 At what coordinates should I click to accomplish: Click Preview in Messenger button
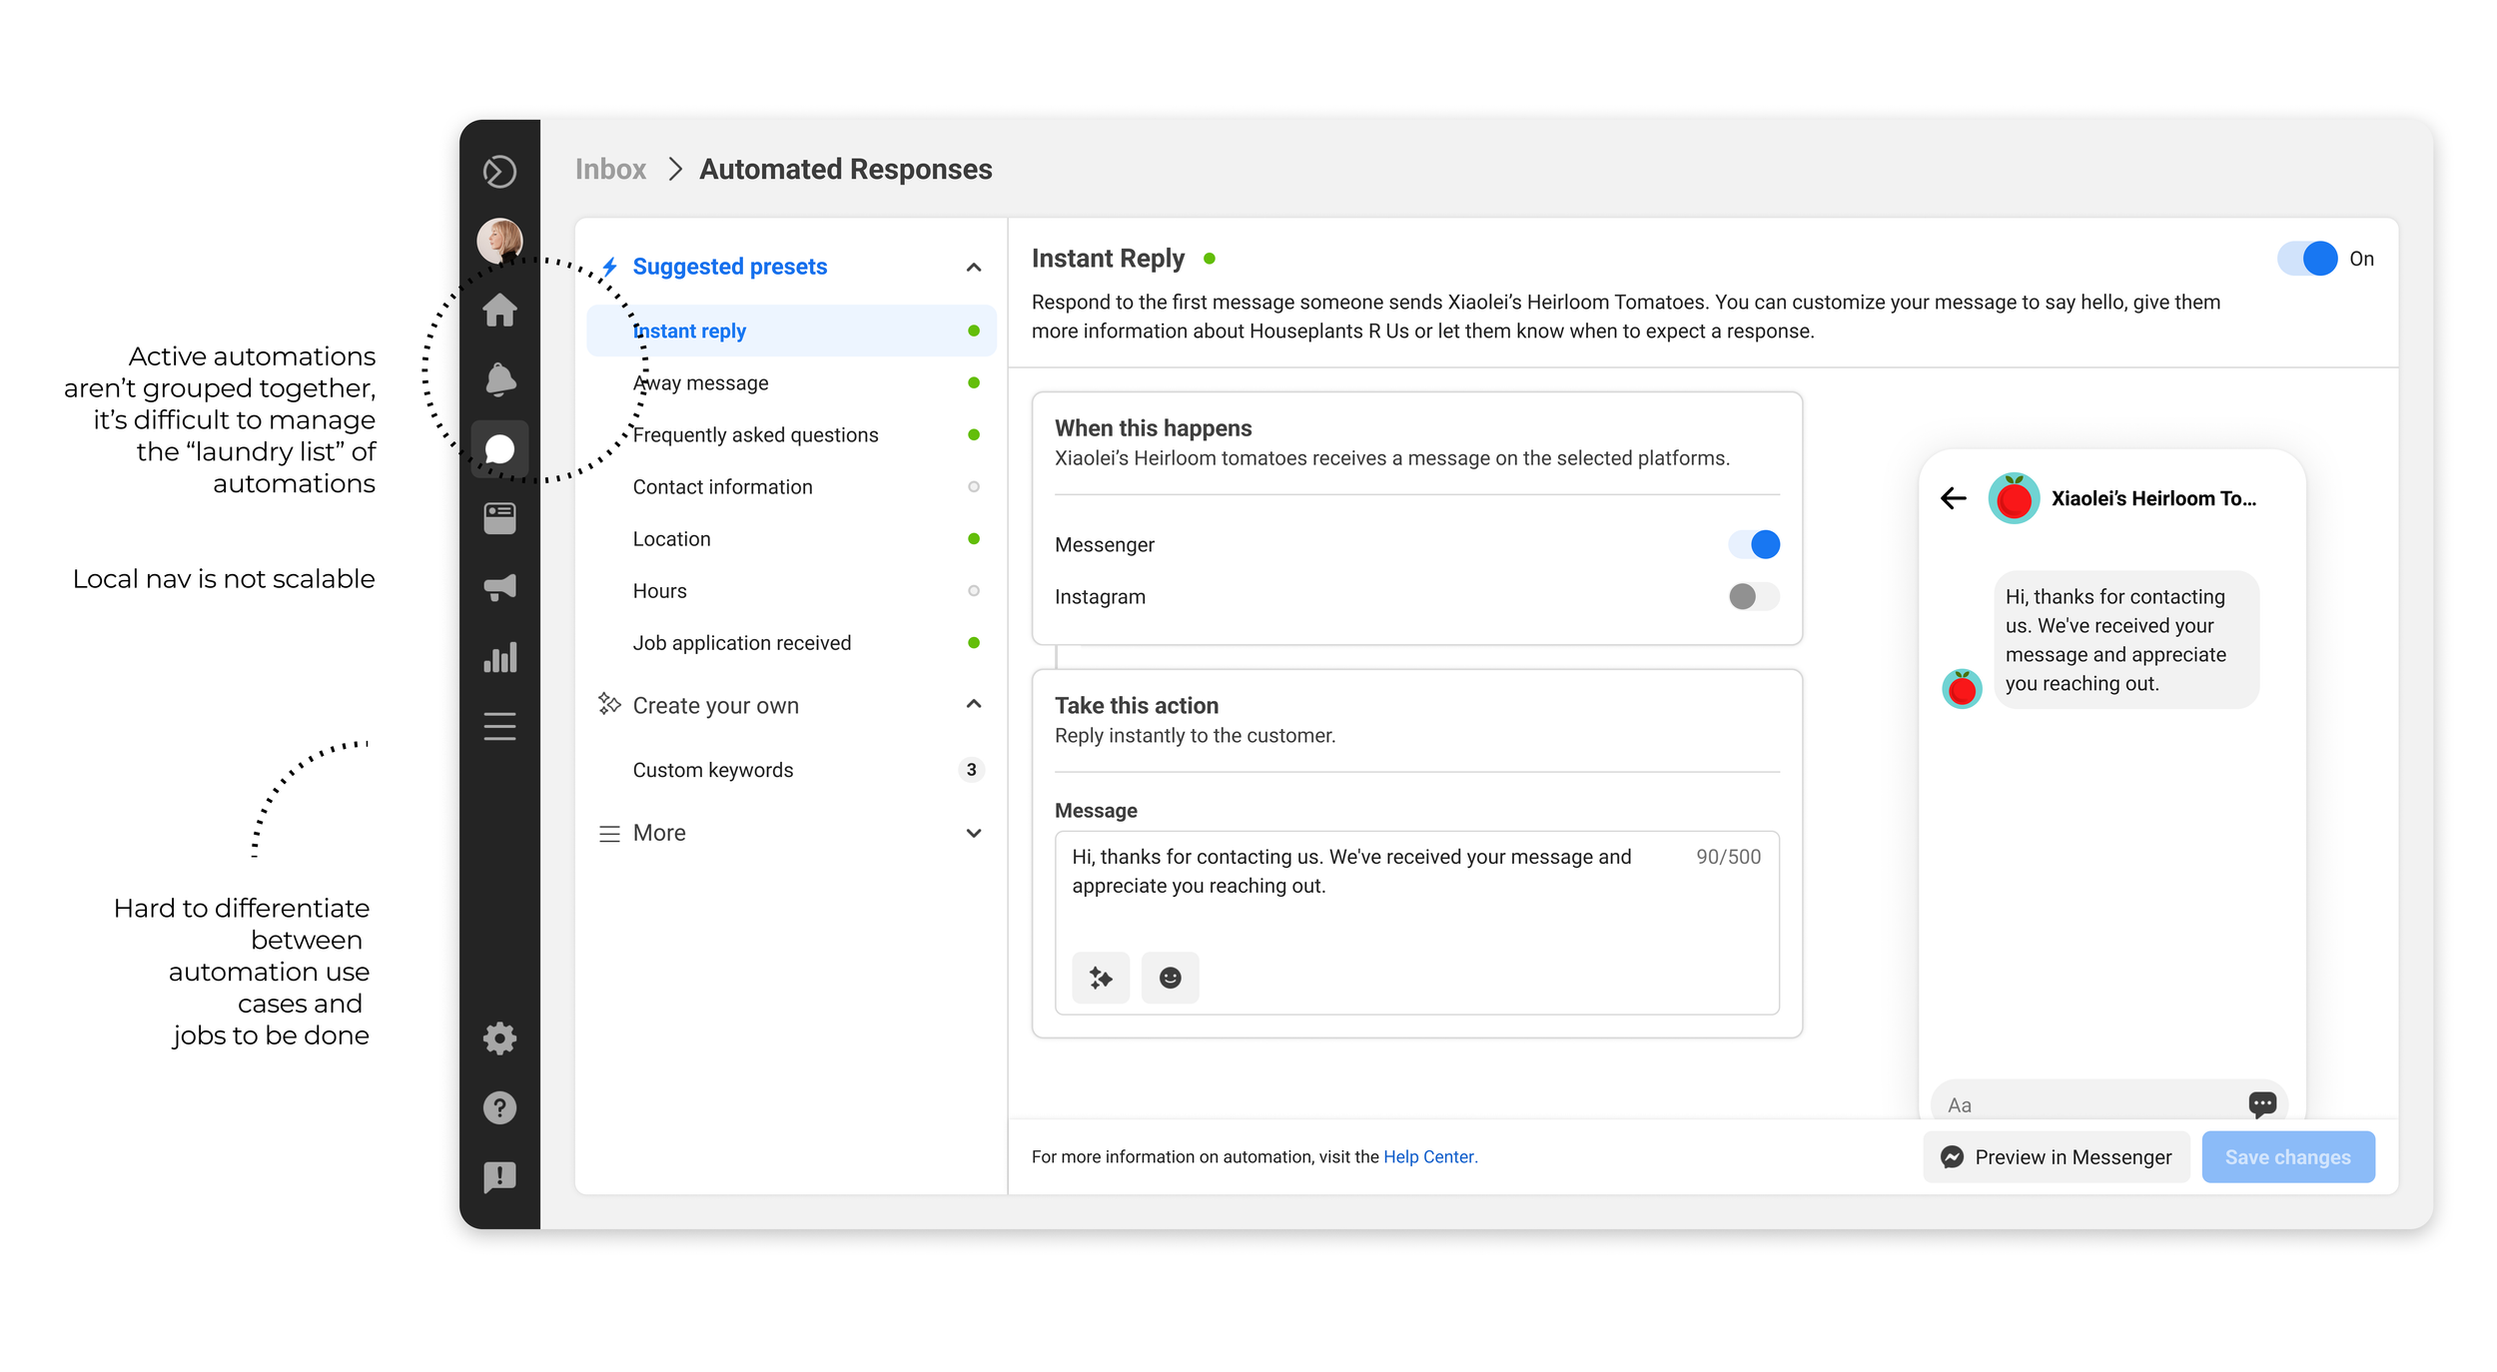coord(2056,1156)
